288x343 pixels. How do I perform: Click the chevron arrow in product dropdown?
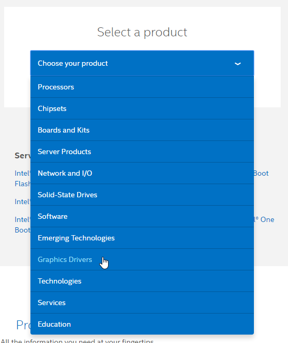point(238,64)
